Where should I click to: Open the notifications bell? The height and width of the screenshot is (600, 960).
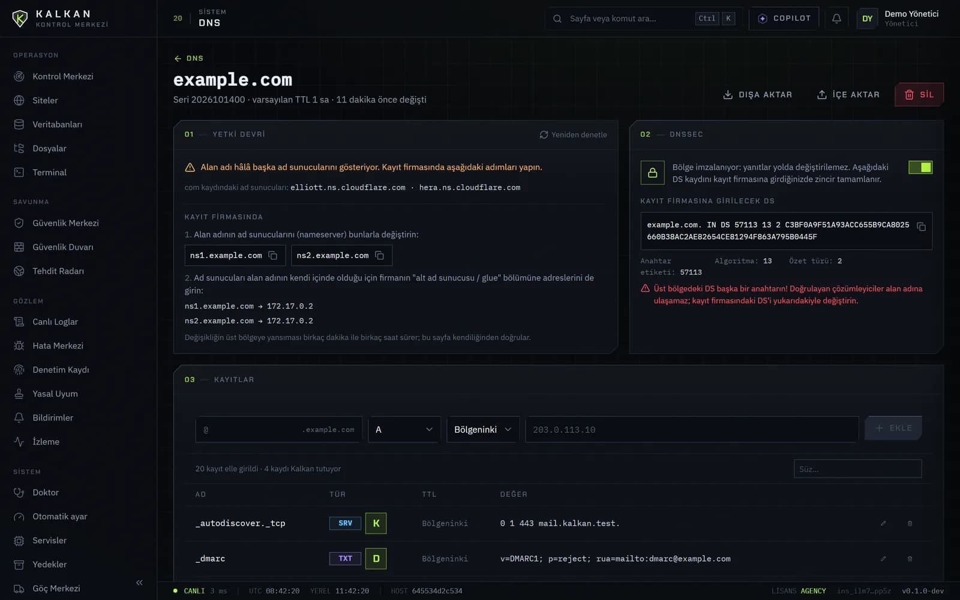click(836, 19)
